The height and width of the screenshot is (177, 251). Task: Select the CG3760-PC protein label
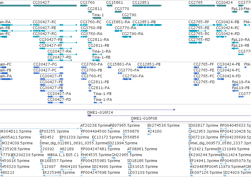[x=92, y=76]
